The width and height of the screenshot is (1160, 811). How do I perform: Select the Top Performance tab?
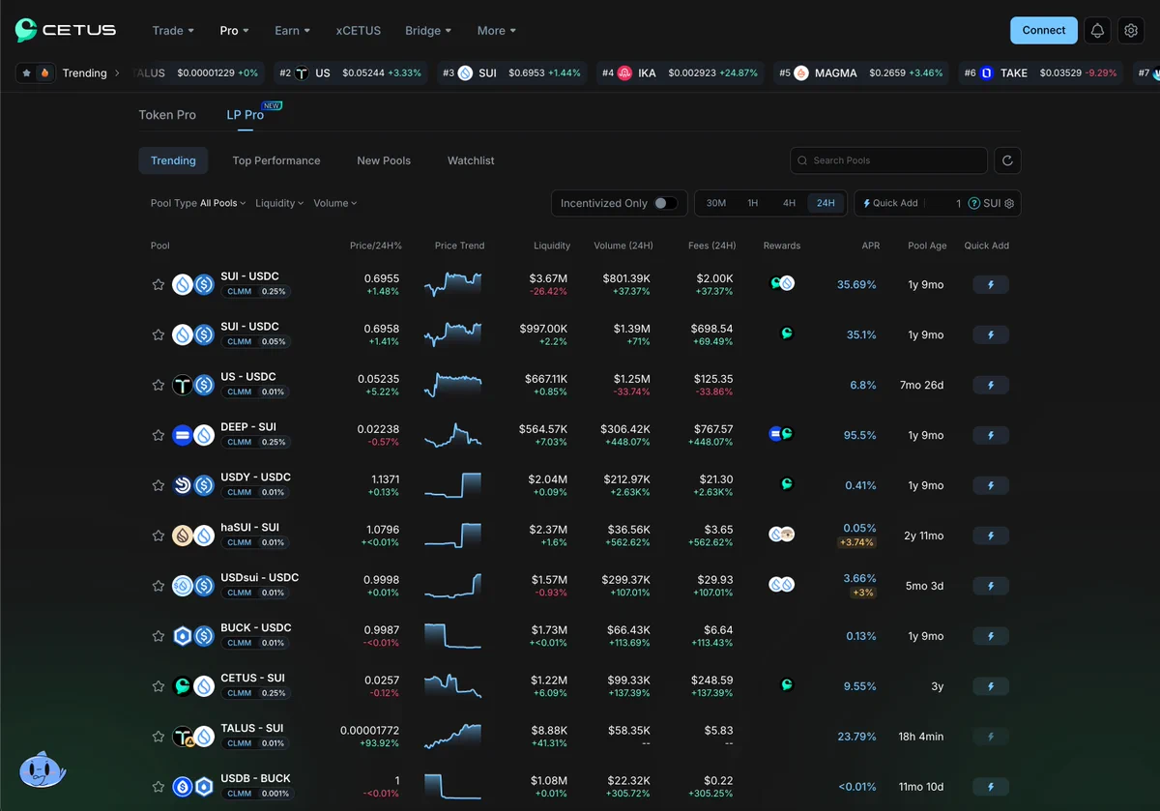pyautogui.click(x=276, y=160)
